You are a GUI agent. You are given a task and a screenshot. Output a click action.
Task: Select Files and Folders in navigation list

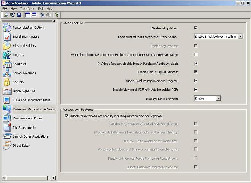click(x=24, y=46)
